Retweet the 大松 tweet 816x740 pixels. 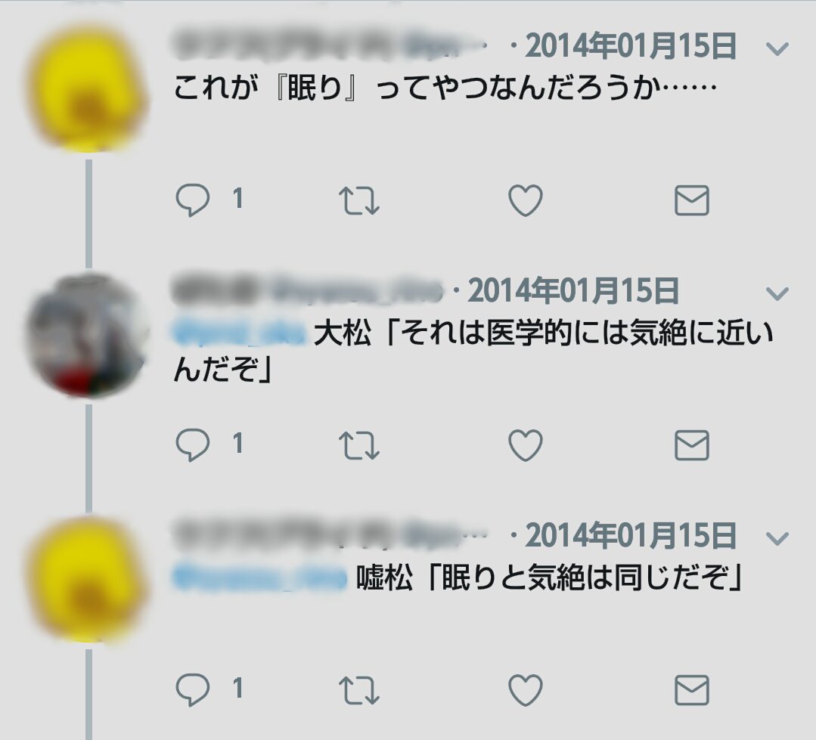tap(359, 446)
